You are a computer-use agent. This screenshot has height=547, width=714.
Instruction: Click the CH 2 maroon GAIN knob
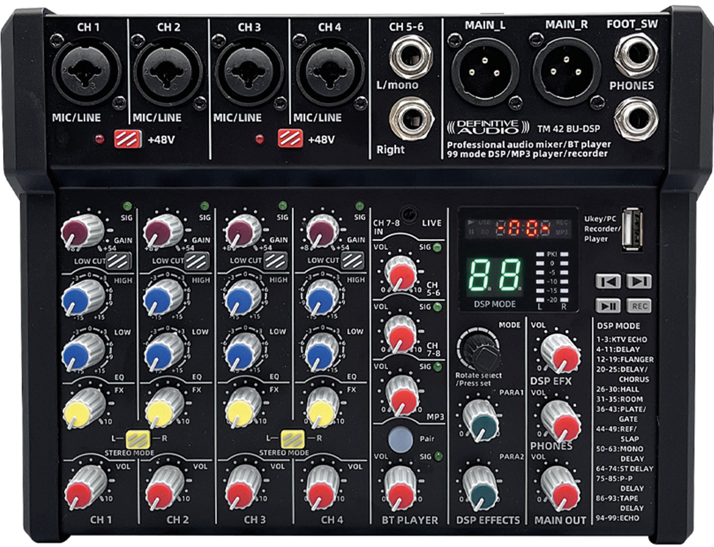pyautogui.click(x=162, y=232)
